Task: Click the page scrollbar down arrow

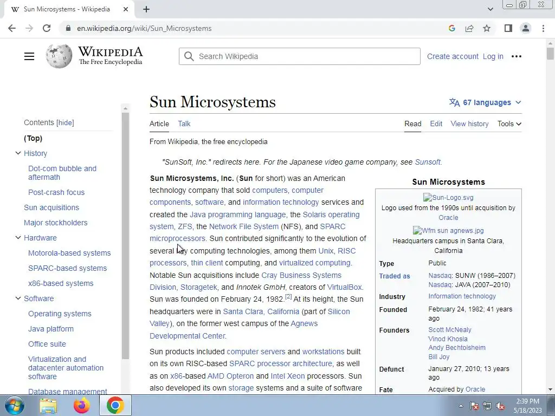Action: (550, 389)
